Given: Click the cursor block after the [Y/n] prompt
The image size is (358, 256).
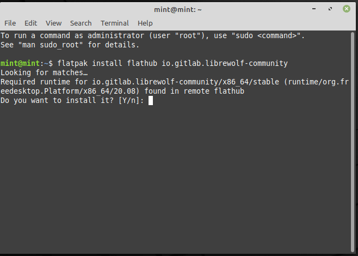Looking at the screenshot, I should tap(151, 100).
